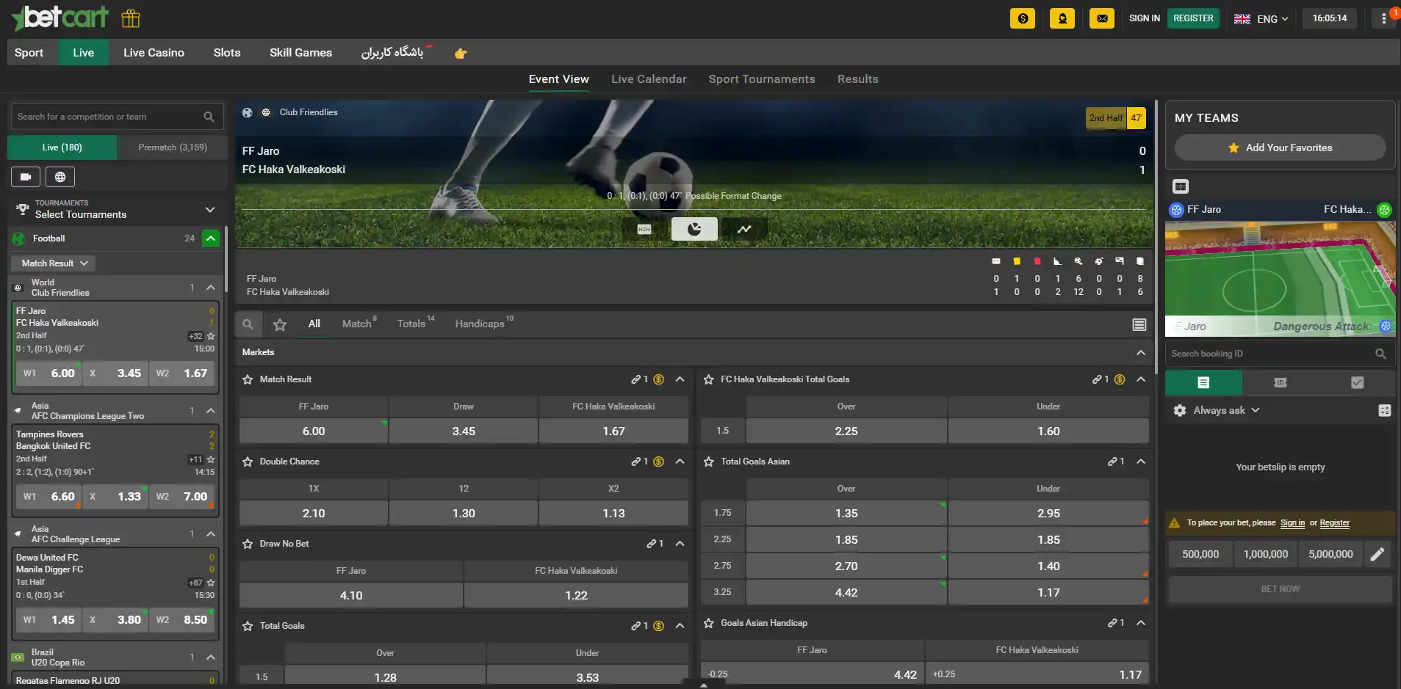Open the gift box promotions icon
This screenshot has height=689, width=1401.
[131, 18]
